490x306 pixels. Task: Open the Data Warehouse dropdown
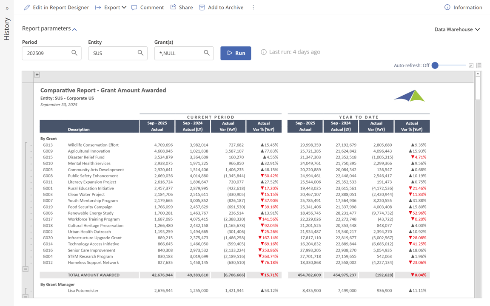[457, 29]
